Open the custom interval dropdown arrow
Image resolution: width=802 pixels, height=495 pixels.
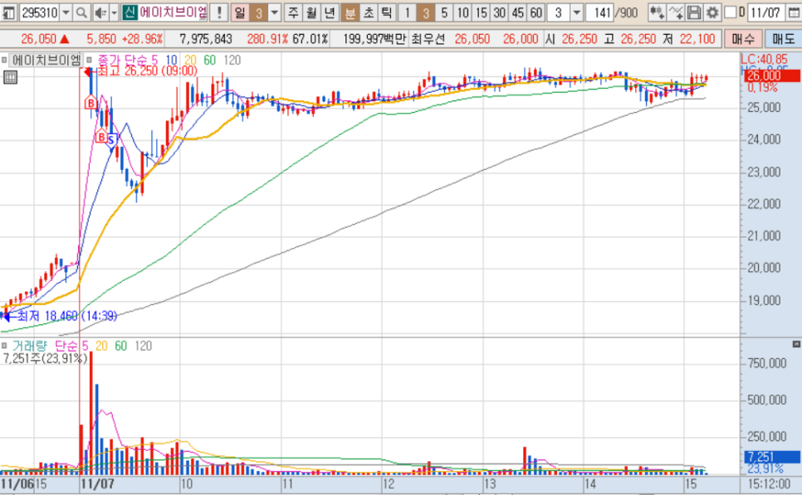pos(576,12)
